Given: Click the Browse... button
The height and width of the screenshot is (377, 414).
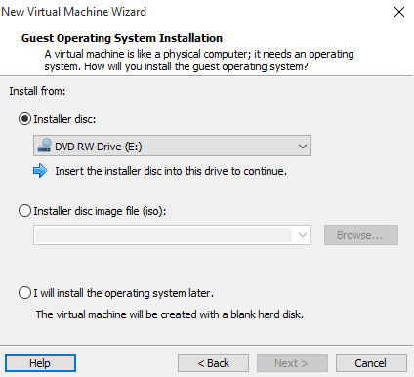Looking at the screenshot, I should pyautogui.click(x=361, y=235).
